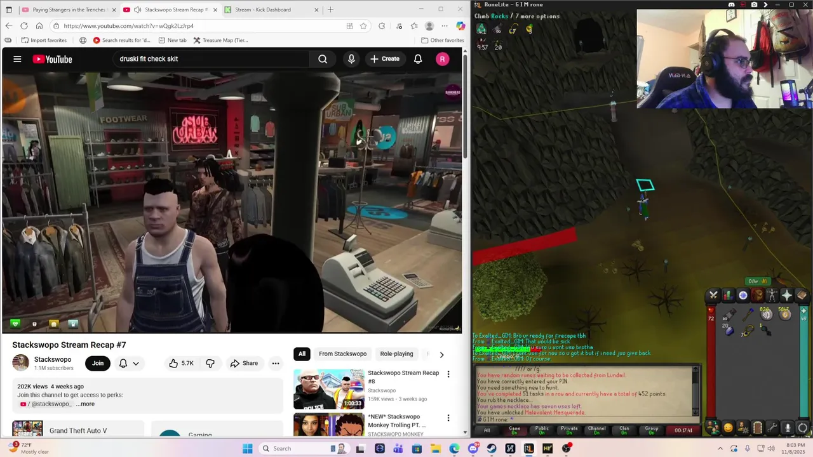Open the Skills tab in RuneLite
813x457 pixels.
click(729, 295)
